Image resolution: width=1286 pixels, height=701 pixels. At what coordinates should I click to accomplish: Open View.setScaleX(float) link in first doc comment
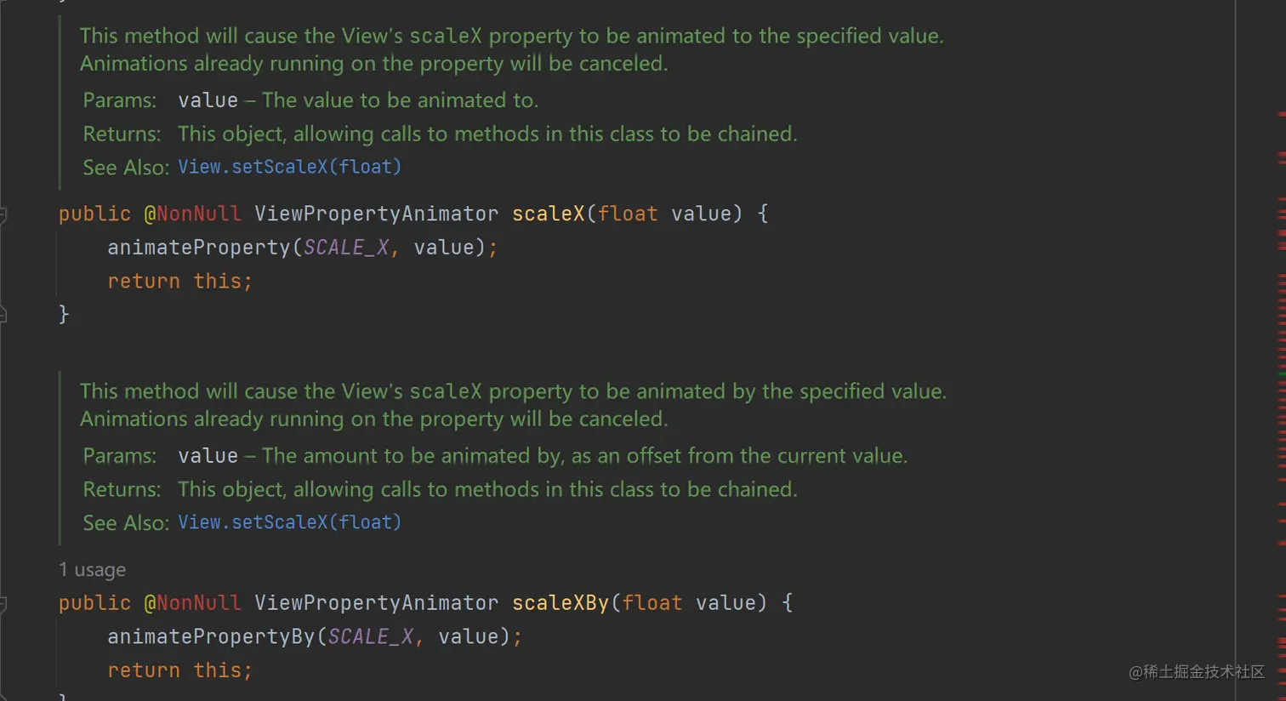pyautogui.click(x=289, y=167)
